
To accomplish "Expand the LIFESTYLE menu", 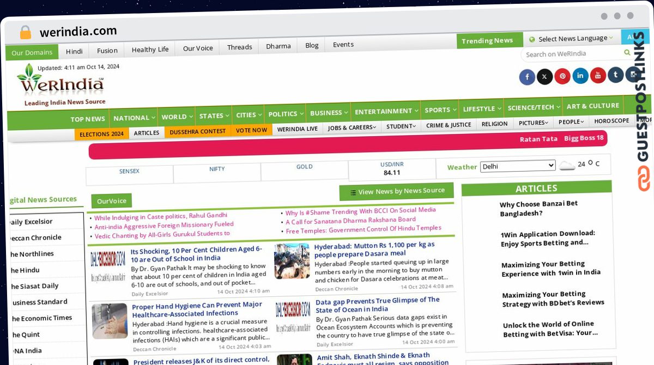I will pos(482,108).
